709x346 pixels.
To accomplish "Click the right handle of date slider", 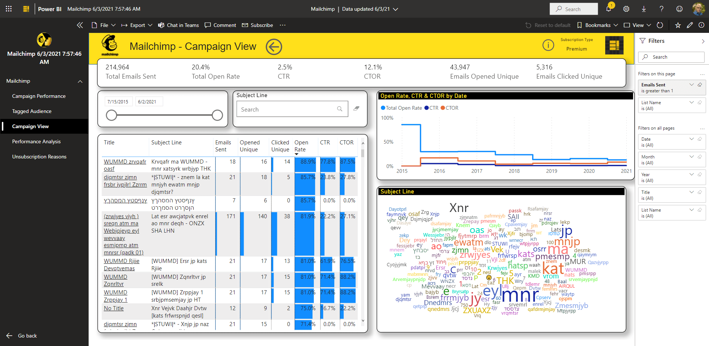I will [x=218, y=115].
